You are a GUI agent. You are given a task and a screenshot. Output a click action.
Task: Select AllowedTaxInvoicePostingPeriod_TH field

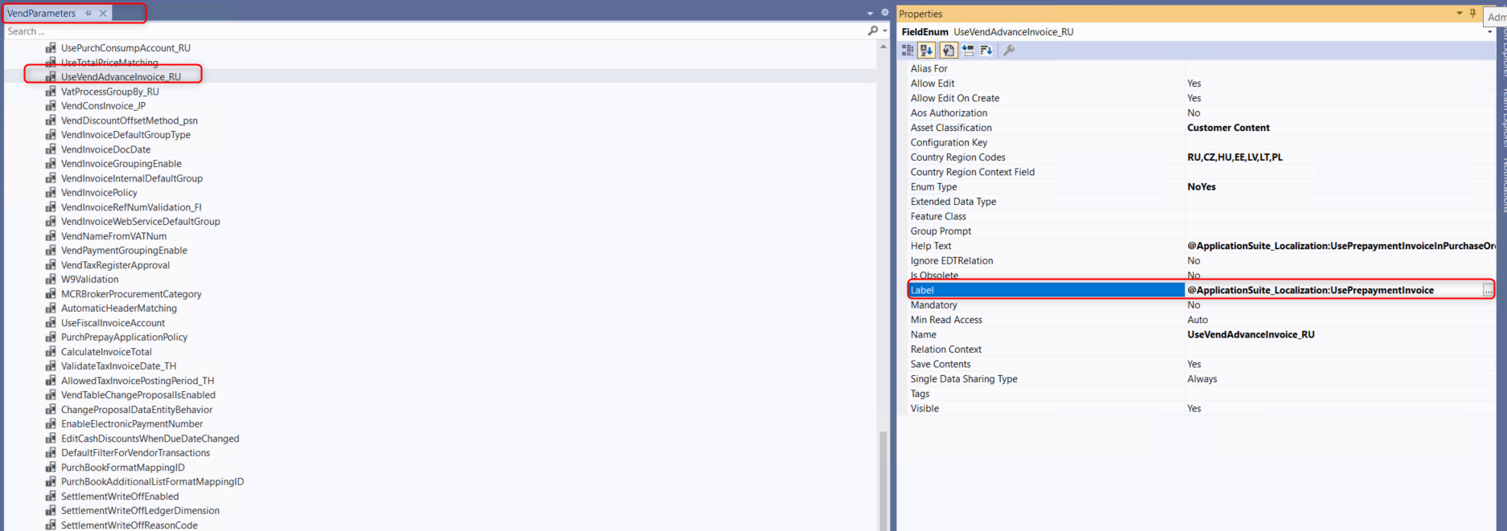pos(138,381)
